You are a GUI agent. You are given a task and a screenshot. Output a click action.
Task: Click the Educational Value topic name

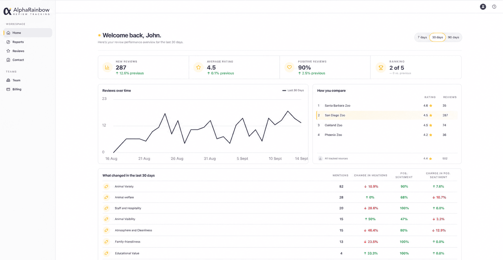[127, 253]
